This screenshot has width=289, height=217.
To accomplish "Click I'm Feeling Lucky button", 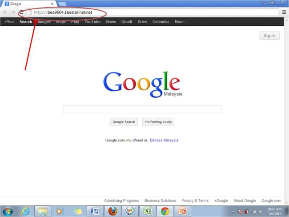I will [x=158, y=122].
